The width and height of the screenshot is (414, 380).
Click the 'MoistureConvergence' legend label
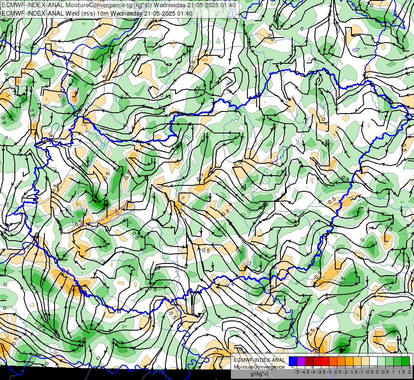coord(259,367)
